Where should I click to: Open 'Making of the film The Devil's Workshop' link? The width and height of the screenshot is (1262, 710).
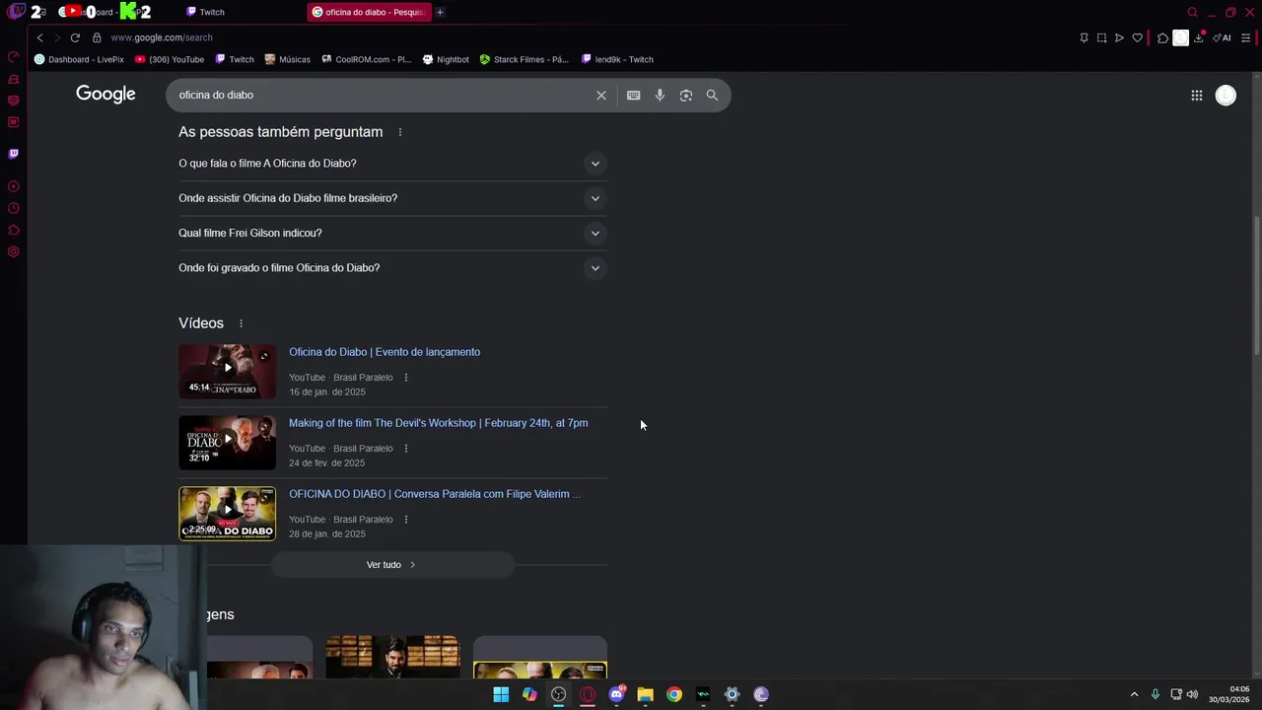coord(439,423)
